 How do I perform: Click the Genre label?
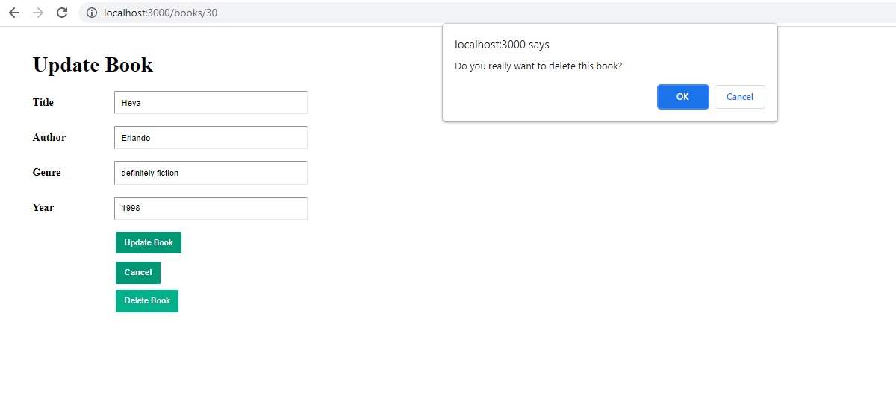tap(47, 172)
